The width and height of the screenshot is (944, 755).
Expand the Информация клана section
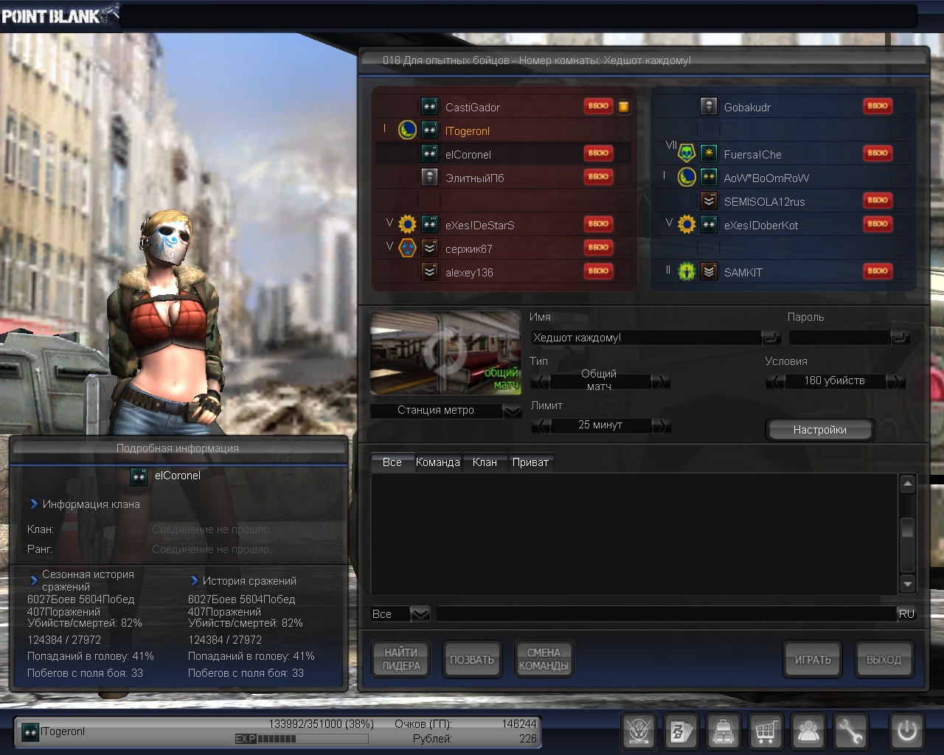click(34, 504)
